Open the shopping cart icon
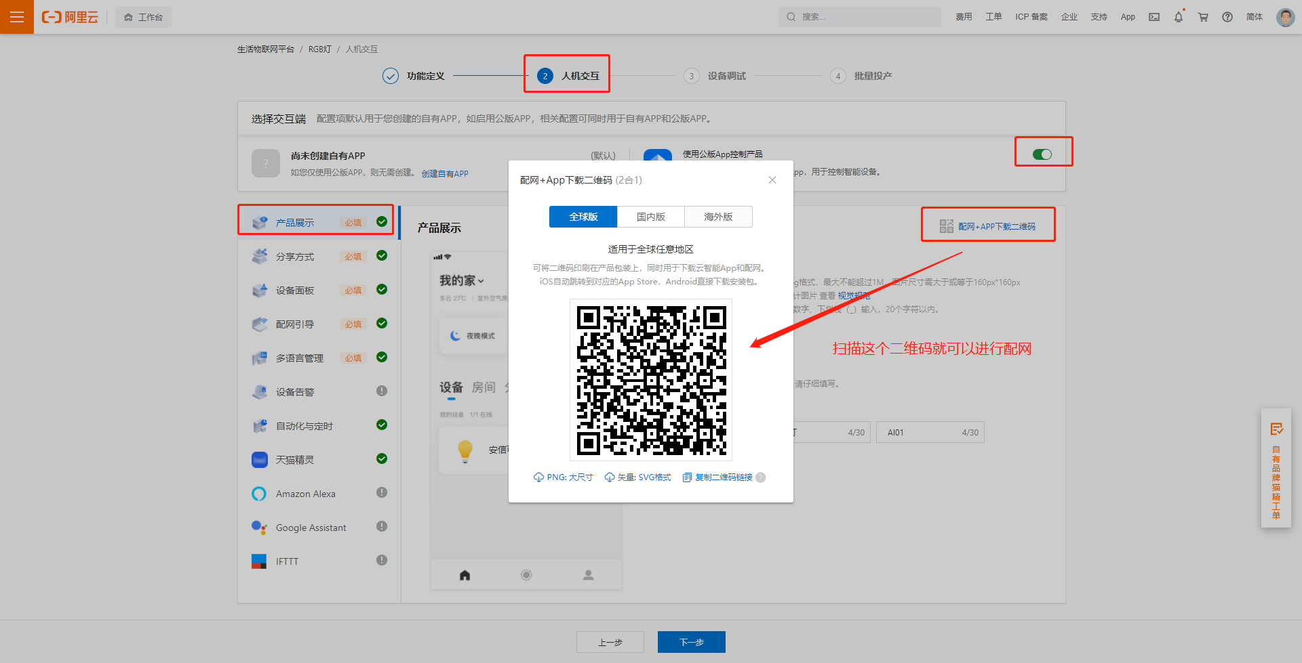1302x663 pixels. 1203,17
